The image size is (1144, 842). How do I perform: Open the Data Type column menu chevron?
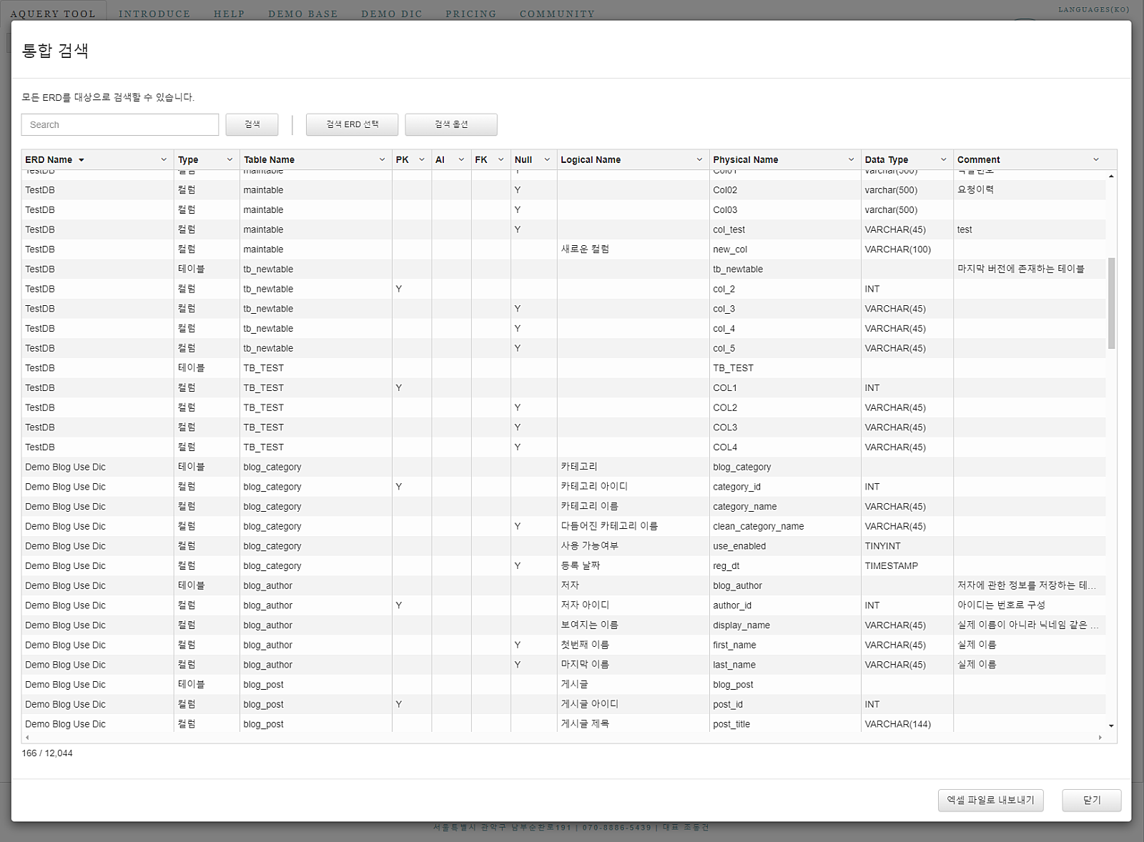[x=943, y=160]
